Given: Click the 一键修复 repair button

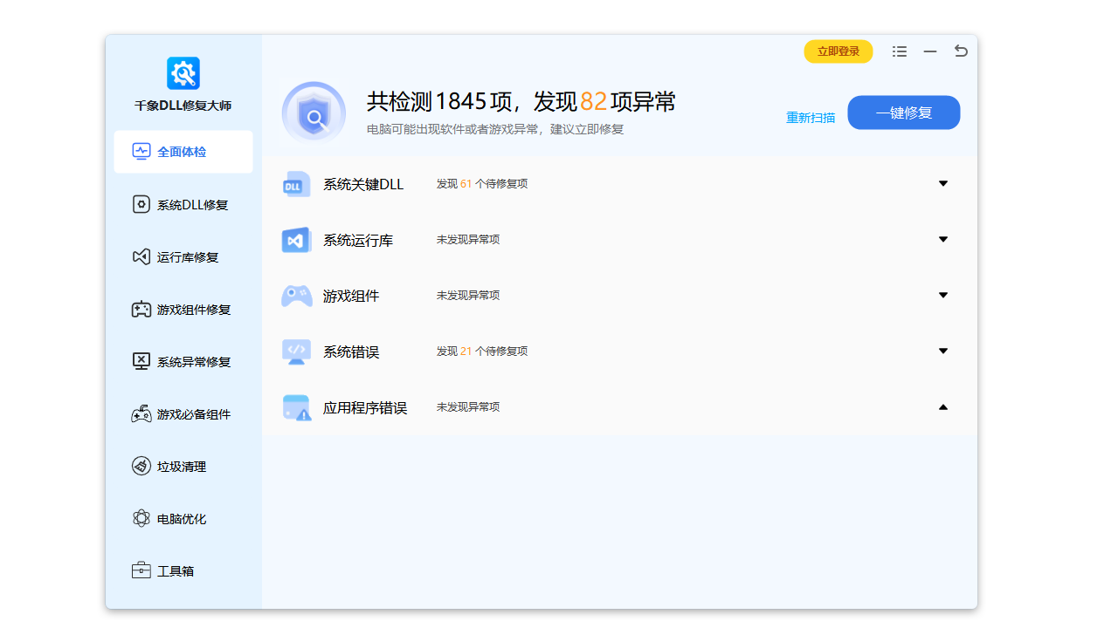Looking at the screenshot, I should pos(903,113).
